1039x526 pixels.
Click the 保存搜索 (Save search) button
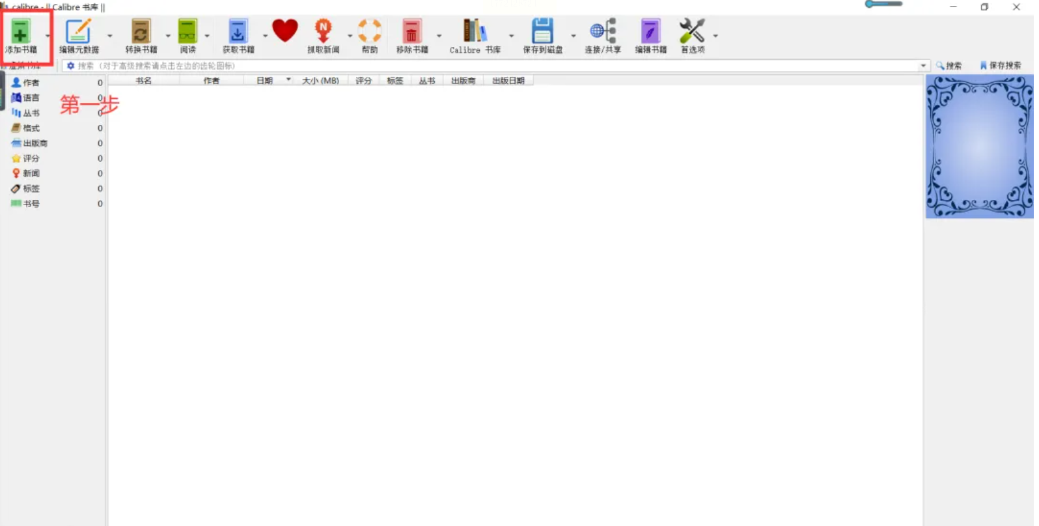pyautogui.click(x=1001, y=66)
